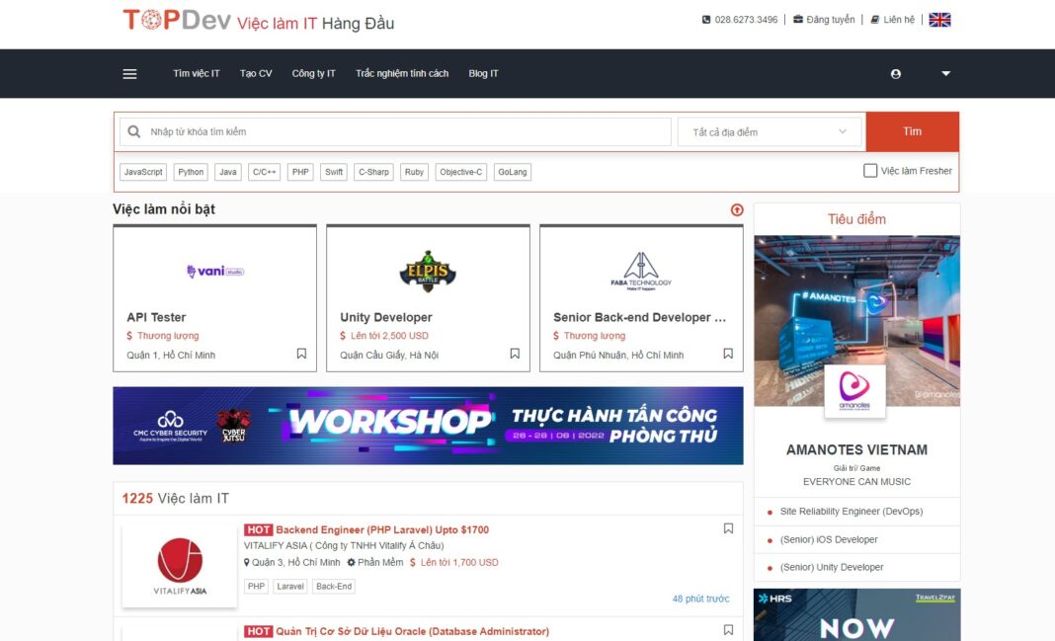
Task: Enable the Việc làm Fresher checkbox
Action: coord(870,170)
